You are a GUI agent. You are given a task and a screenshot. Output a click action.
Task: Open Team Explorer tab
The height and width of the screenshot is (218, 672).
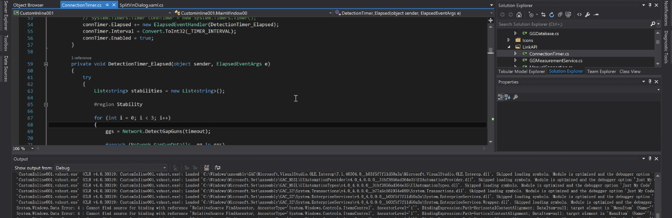pos(601,71)
